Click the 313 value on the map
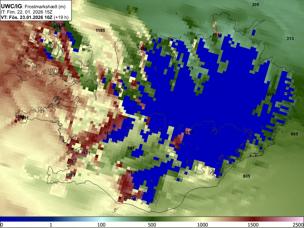304x228 pixels. (290, 39)
